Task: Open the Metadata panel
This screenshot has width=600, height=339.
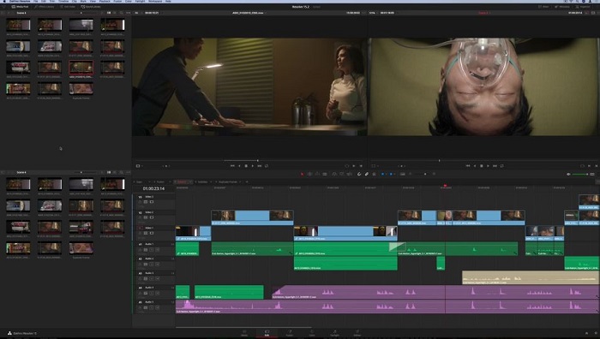Action: (x=562, y=7)
